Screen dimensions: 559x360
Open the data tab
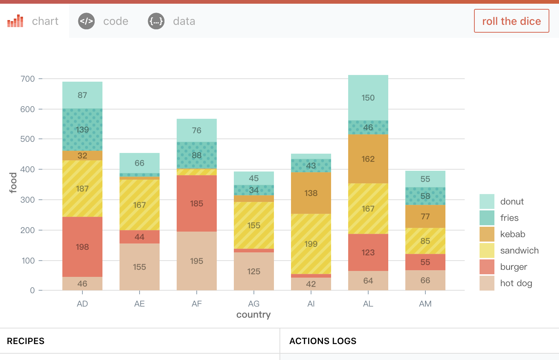(x=172, y=21)
